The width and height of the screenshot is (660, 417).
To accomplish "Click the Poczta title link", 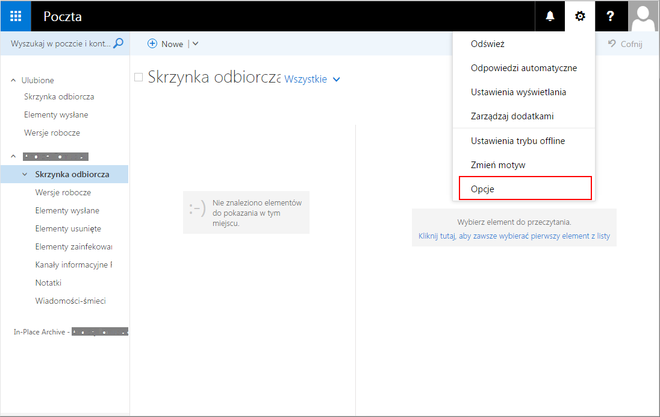I will pos(63,16).
